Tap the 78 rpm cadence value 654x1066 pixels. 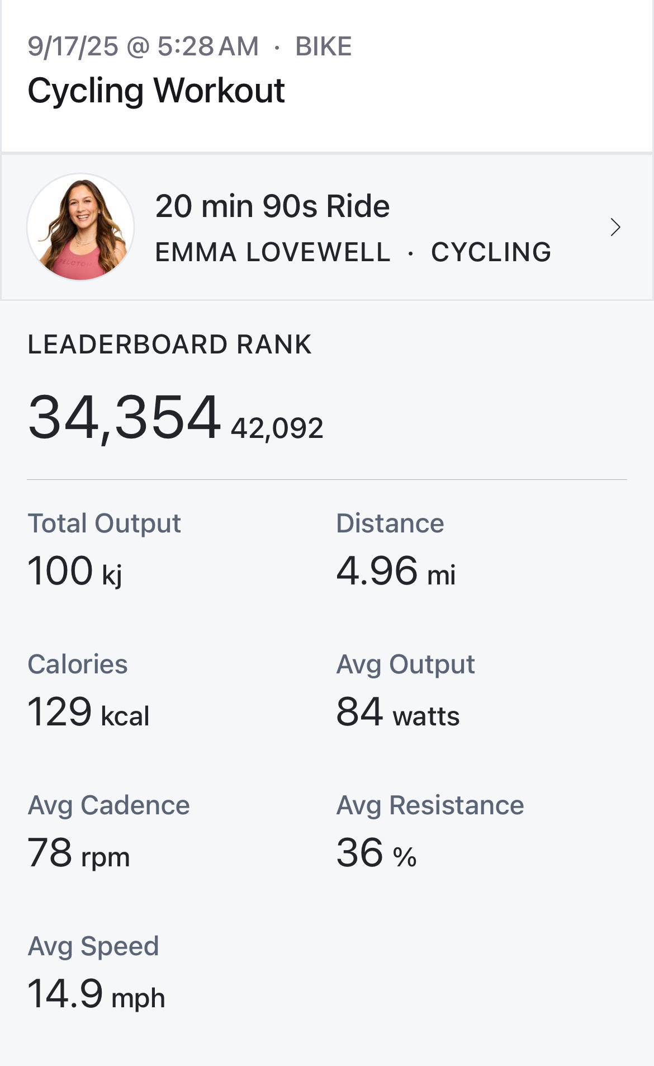tap(78, 853)
